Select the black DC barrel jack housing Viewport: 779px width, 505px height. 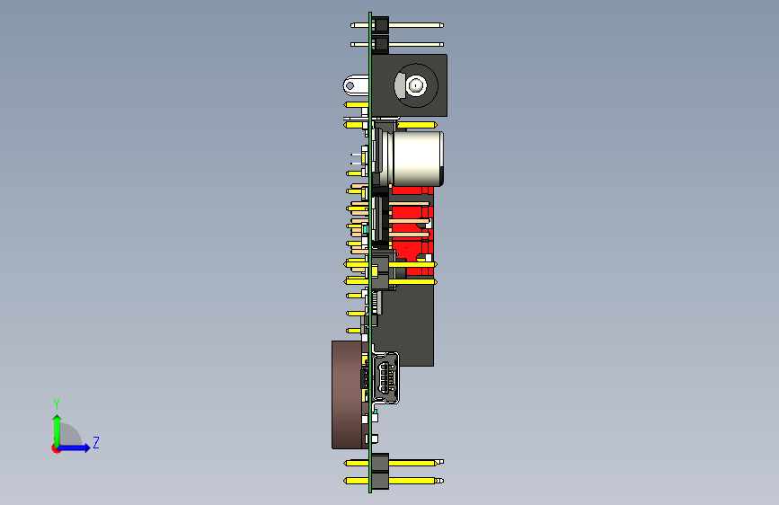[x=409, y=85]
